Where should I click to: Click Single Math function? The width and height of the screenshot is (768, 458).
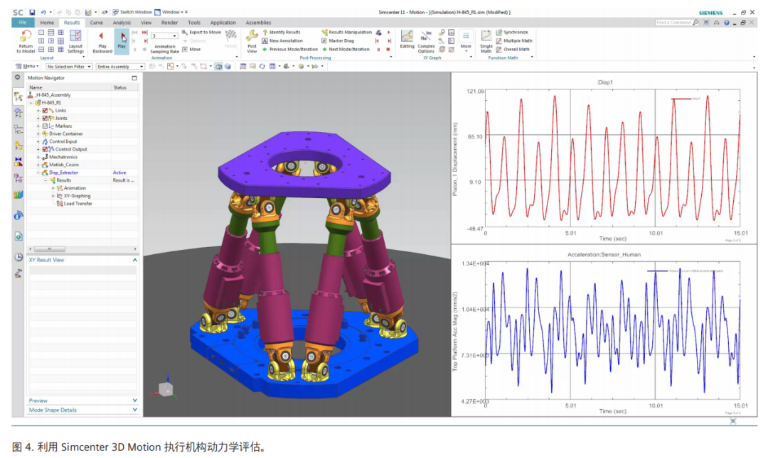click(486, 41)
